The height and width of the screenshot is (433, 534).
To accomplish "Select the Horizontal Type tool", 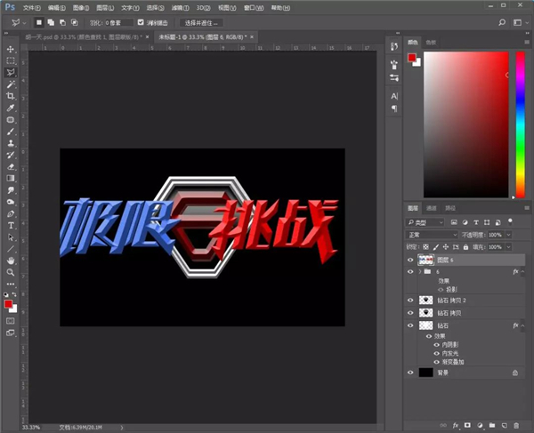I will (x=11, y=225).
